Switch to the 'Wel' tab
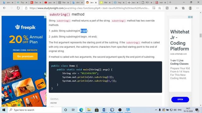The width and height of the screenshot is (202, 113). tap(105, 3)
